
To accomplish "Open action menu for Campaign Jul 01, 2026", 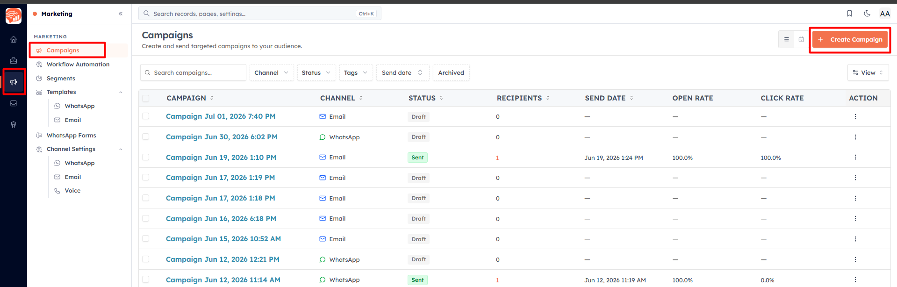I will (x=855, y=116).
